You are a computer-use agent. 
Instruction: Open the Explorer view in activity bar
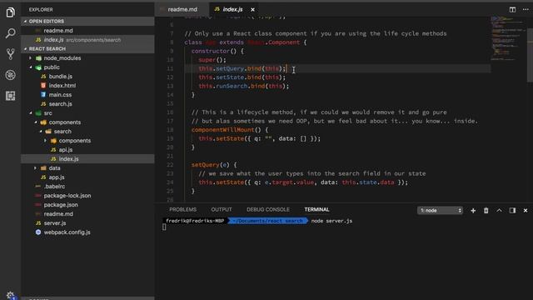[10, 12]
